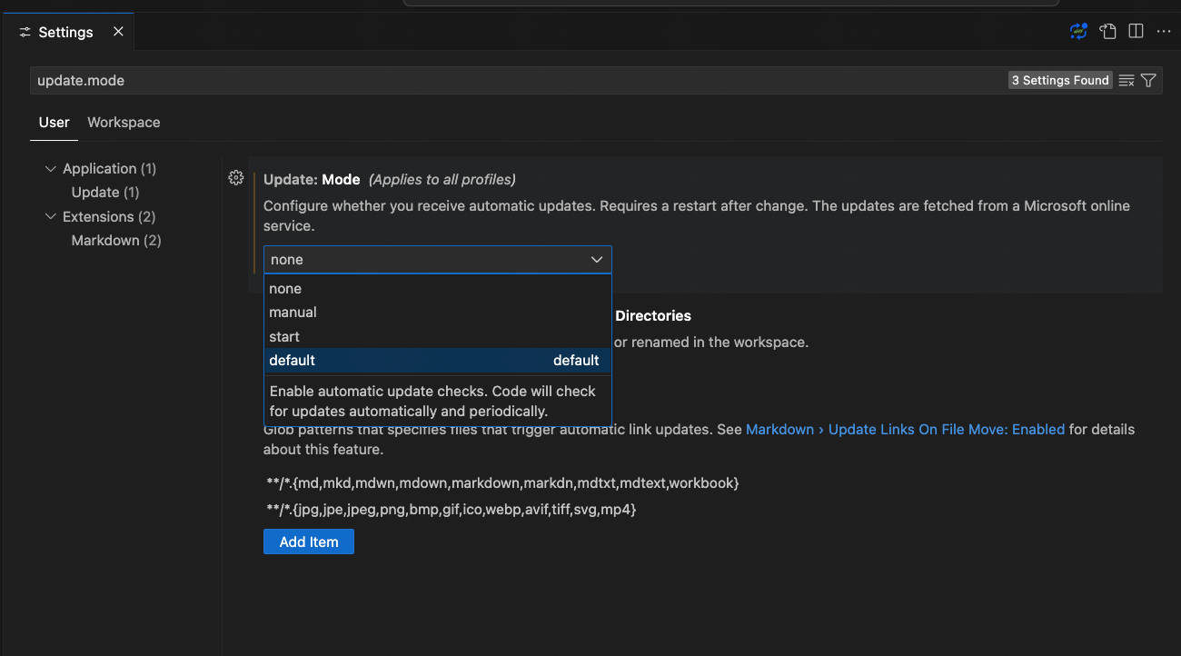Image resolution: width=1181 pixels, height=656 pixels.
Task: Click the update.mode search field
Action: [518, 81]
